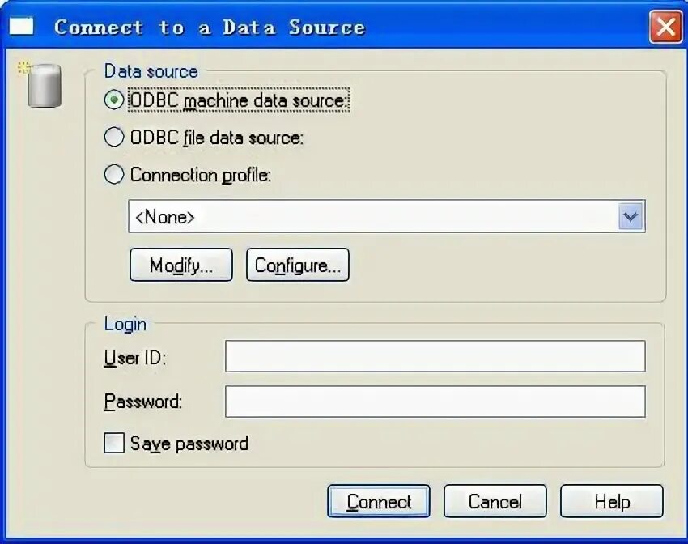Click the User ID label
The height and width of the screenshot is (544, 688).
pyautogui.click(x=135, y=358)
